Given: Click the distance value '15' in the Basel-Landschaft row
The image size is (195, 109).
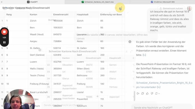Looking at the screenshot, I should coord(101,92).
